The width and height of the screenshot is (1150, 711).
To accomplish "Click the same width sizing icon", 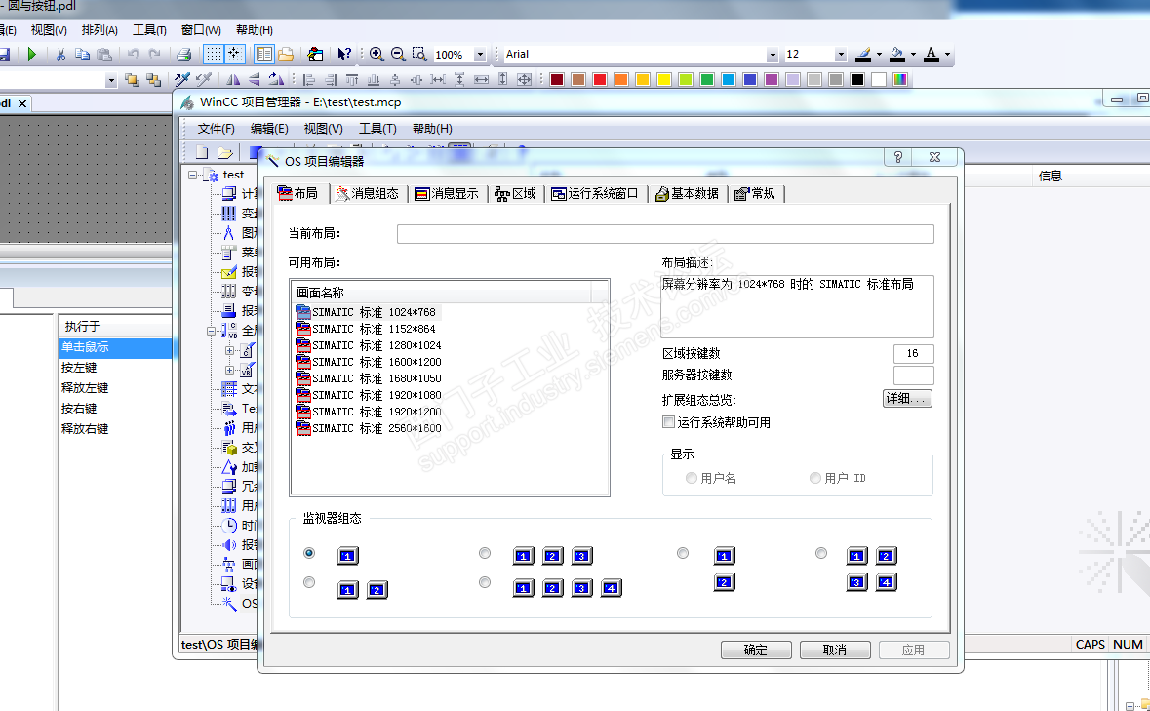I will (x=481, y=79).
